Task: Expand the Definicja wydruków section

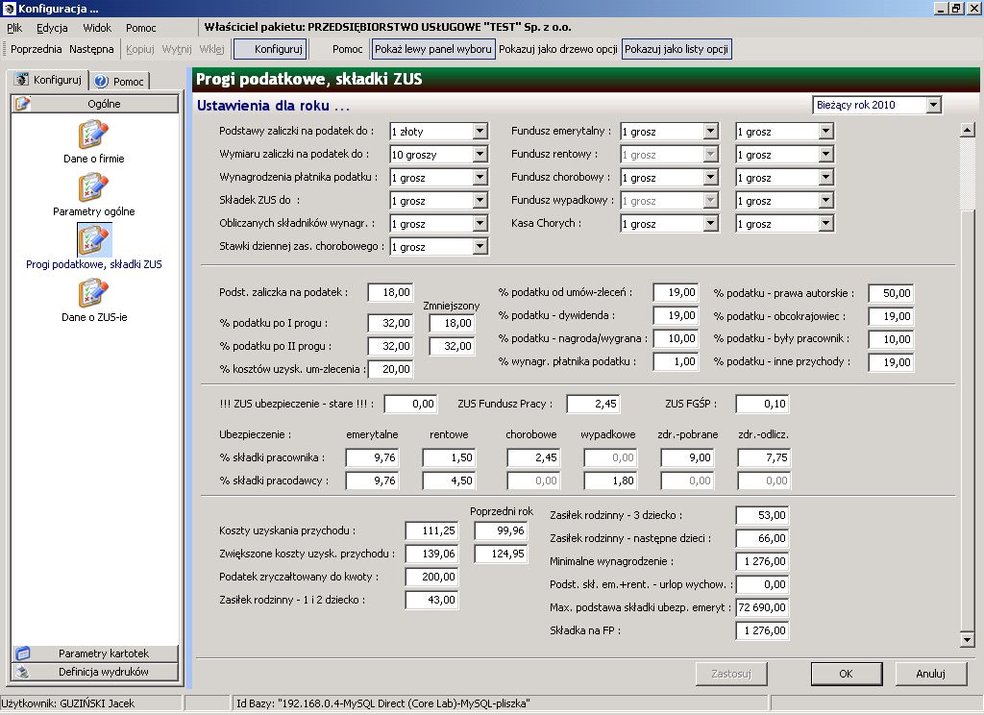Action: pos(95,672)
